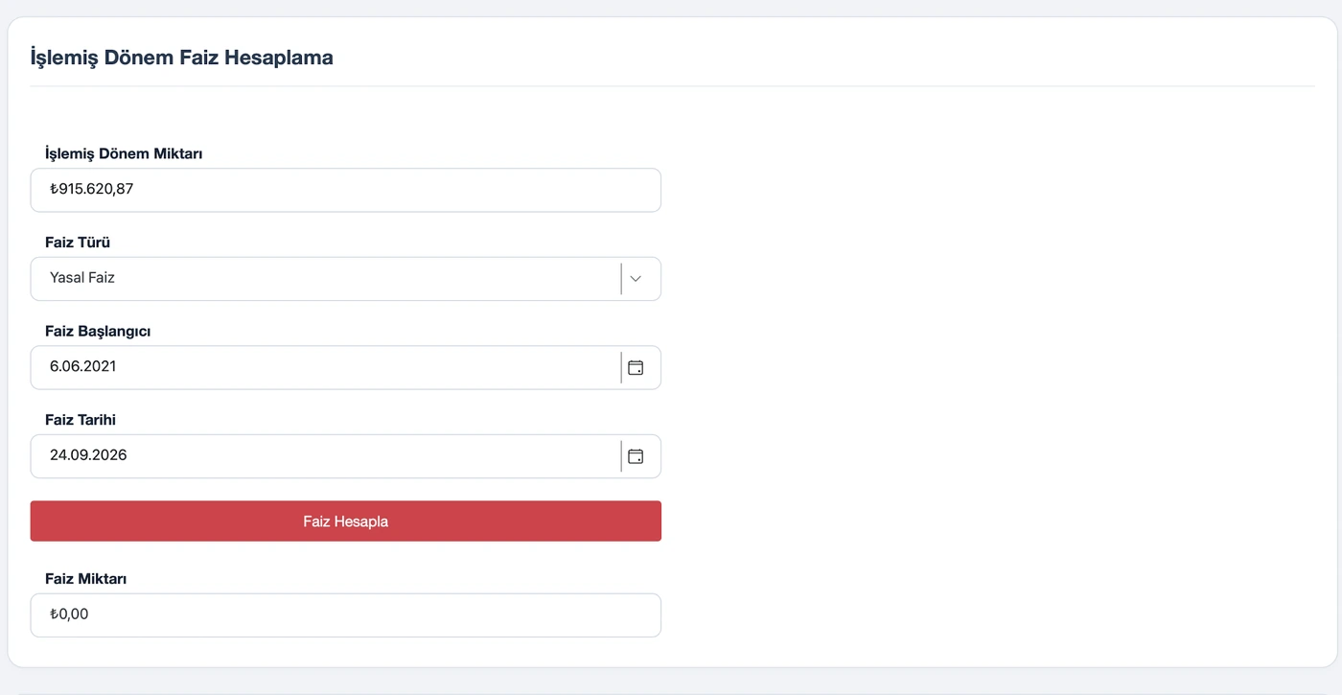Click the divider beside Faiz Türü chevron
The height and width of the screenshot is (695, 1342).
tap(621, 279)
